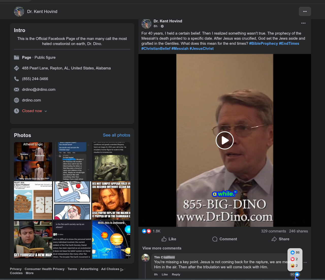Click Reply under Tim's comment
Viewport: 325px width, 280px height.
point(176,274)
